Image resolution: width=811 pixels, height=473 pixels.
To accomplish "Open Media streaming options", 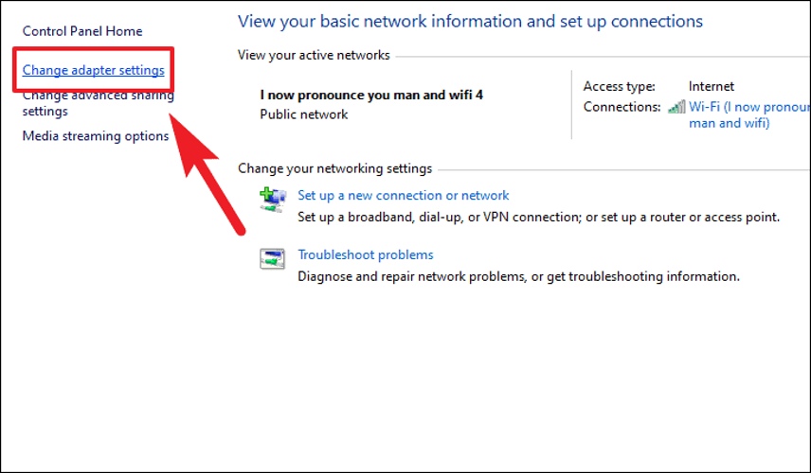I will click(x=96, y=136).
